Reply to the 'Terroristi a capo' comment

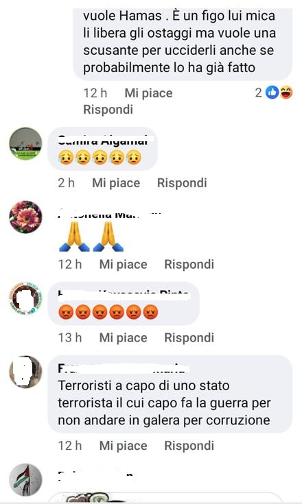(x=189, y=446)
